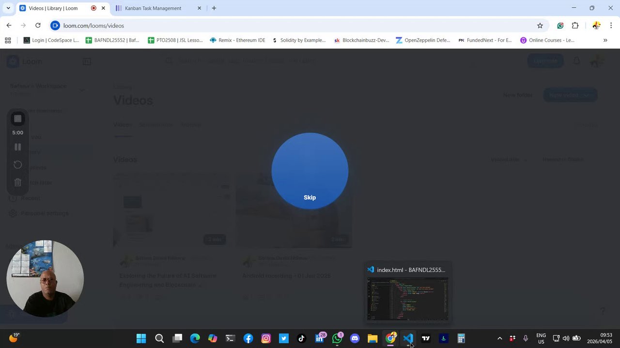620x348 pixels.
Task: Open FundedNext bookmark
Action: 485,40
